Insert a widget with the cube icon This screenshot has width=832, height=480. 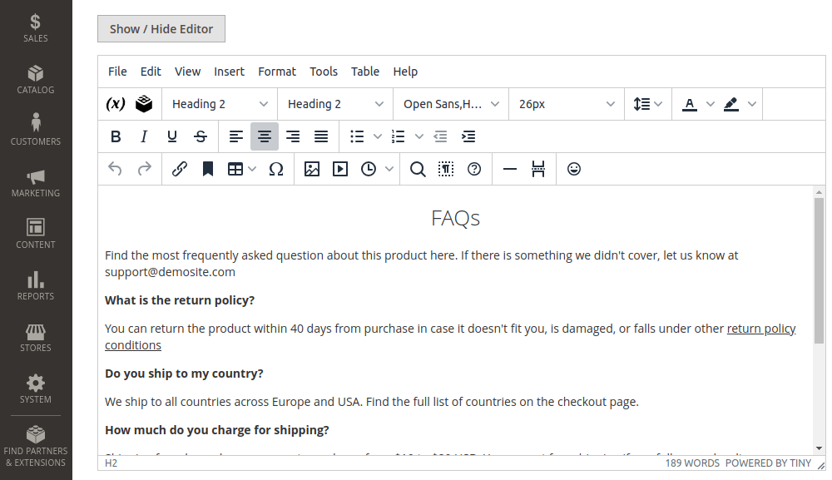click(144, 104)
